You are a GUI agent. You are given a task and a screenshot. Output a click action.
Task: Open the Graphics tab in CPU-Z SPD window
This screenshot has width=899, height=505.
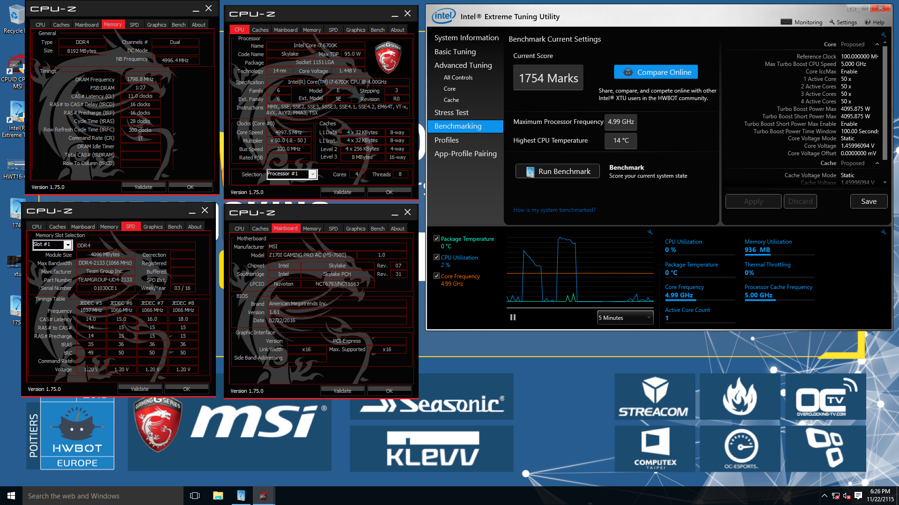coord(153,227)
